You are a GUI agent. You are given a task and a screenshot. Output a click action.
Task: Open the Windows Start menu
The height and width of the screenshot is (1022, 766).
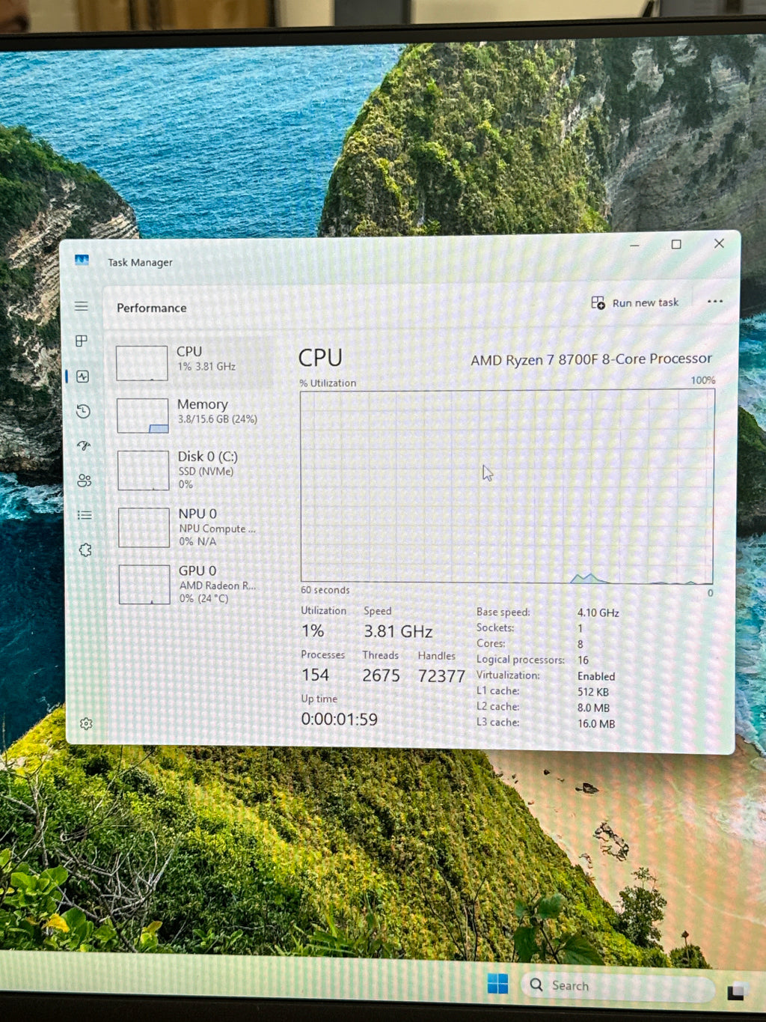(x=497, y=983)
